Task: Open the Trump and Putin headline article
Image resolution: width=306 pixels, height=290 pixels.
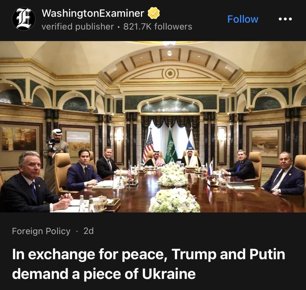Action: pyautogui.click(x=148, y=264)
